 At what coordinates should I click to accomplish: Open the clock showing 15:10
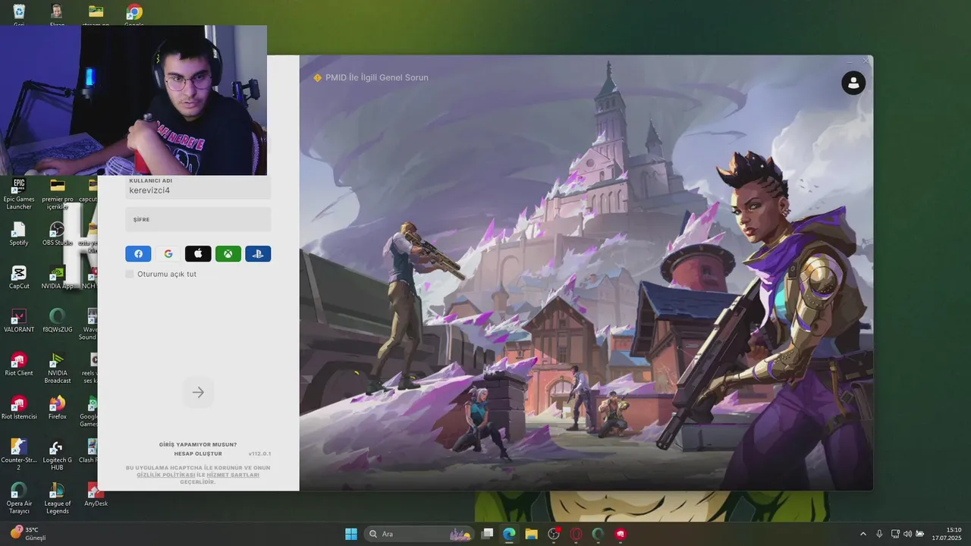[x=947, y=534]
